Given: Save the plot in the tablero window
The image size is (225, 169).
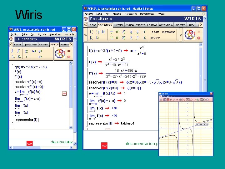Looking at the screenshot, I should [x=161, y=100].
